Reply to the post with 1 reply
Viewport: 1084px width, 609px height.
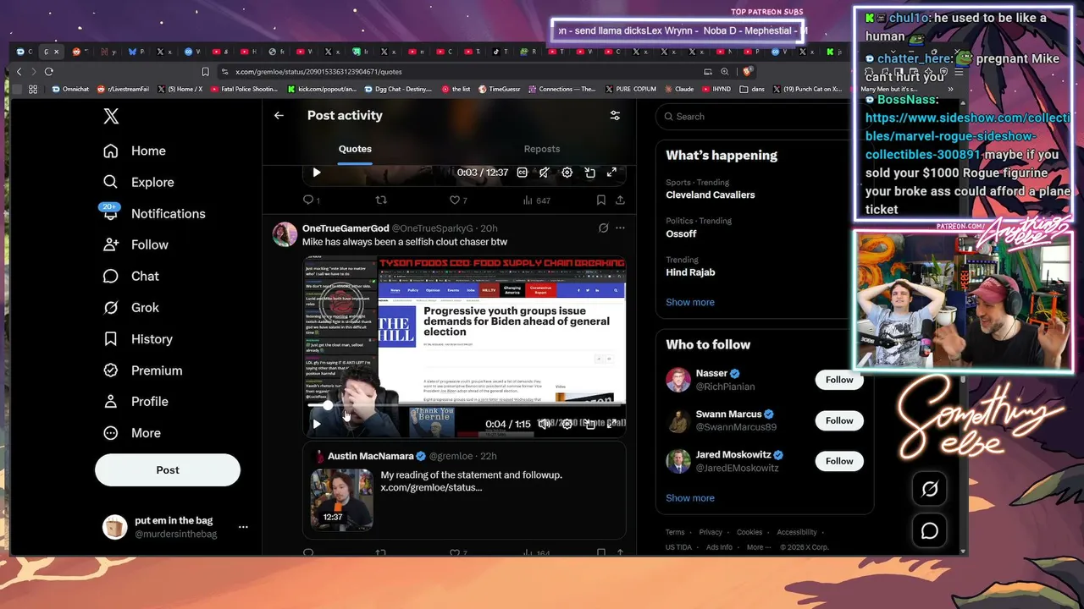(311, 200)
